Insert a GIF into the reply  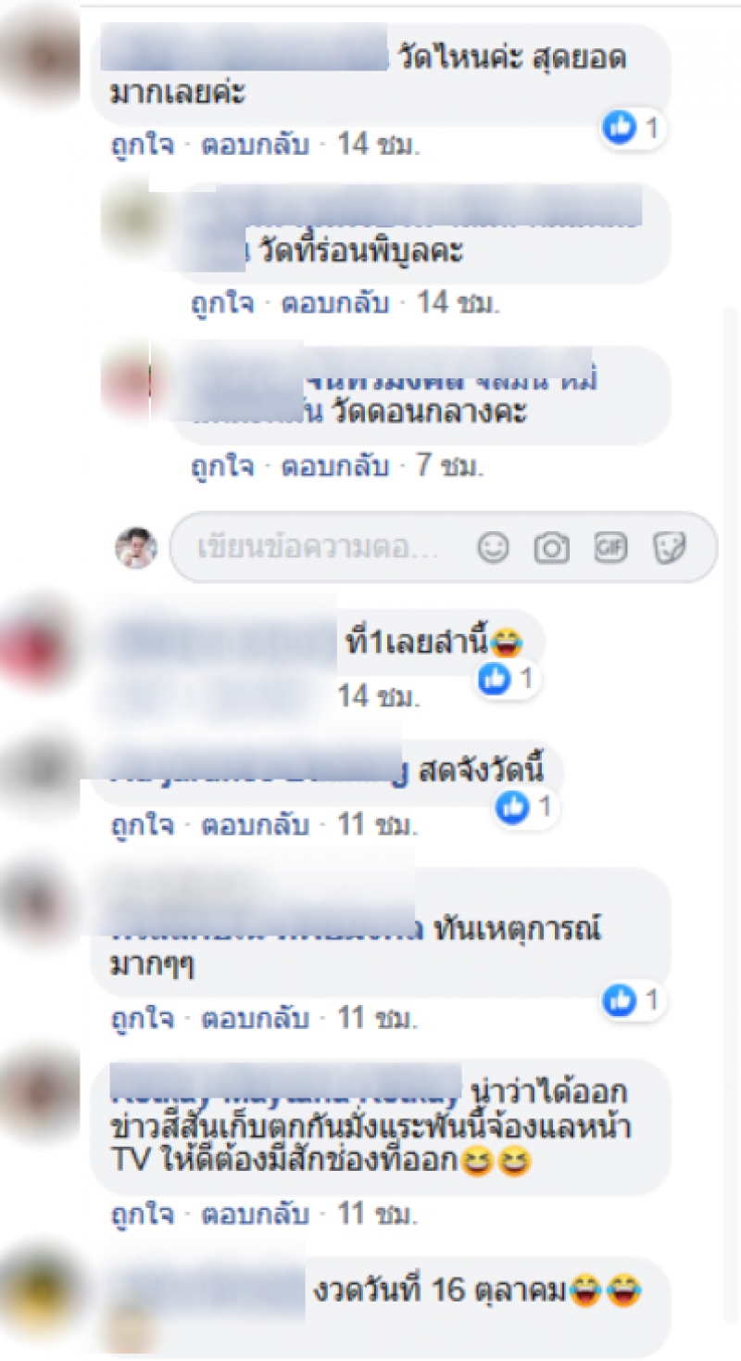coord(610,549)
